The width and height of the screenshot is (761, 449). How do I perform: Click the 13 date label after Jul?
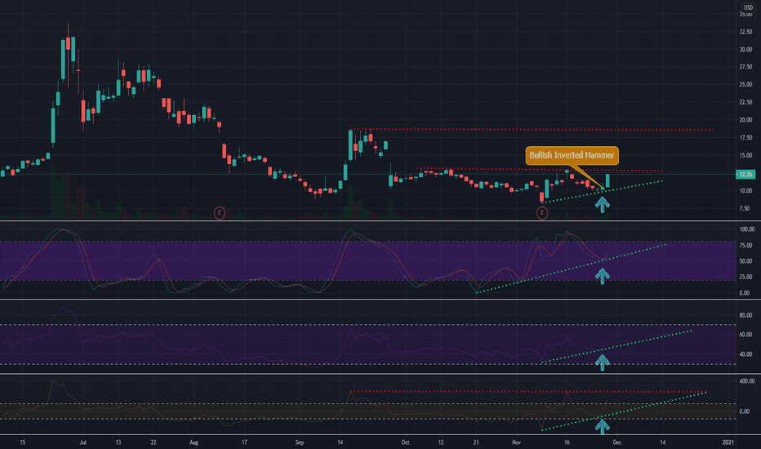click(x=118, y=442)
